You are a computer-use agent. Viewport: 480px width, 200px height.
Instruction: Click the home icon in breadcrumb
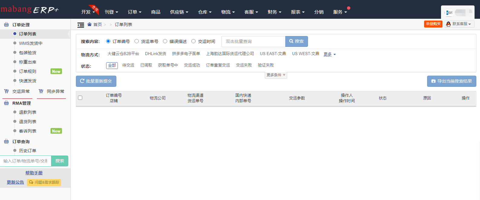coord(89,24)
